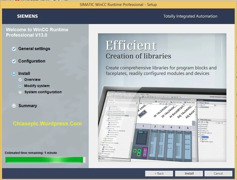Click the Welcome to WinCC Runtime heading
Viewport: 237px width, 180px height.
(37, 32)
